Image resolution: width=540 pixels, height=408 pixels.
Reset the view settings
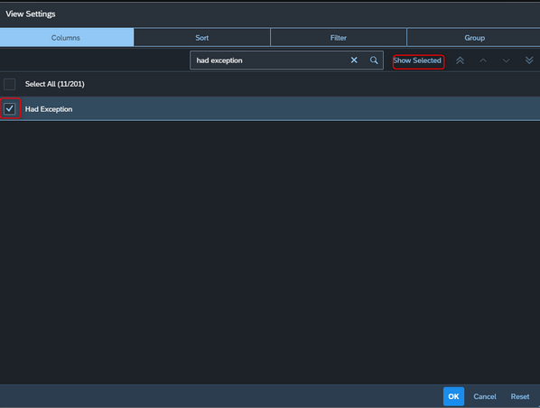point(519,396)
